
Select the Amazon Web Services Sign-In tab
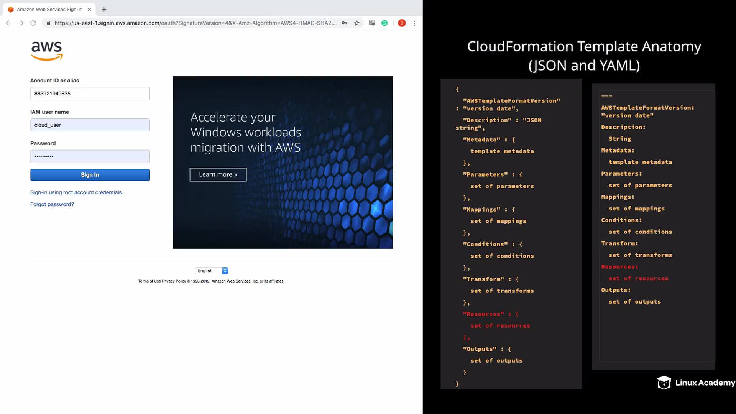[x=49, y=10]
